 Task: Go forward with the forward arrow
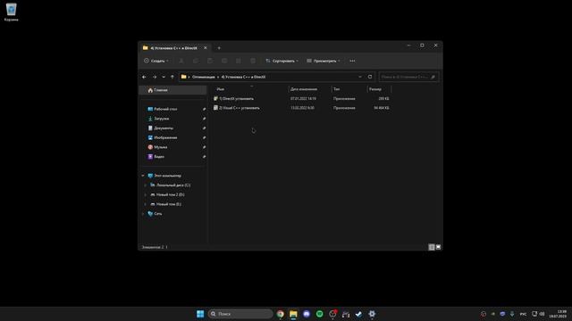click(x=155, y=77)
